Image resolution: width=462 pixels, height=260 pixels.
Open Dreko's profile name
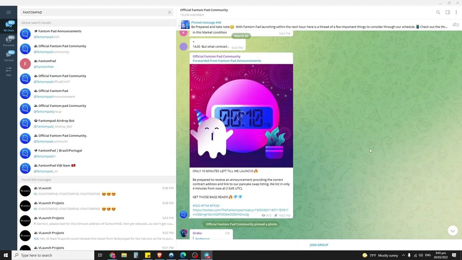197,233
